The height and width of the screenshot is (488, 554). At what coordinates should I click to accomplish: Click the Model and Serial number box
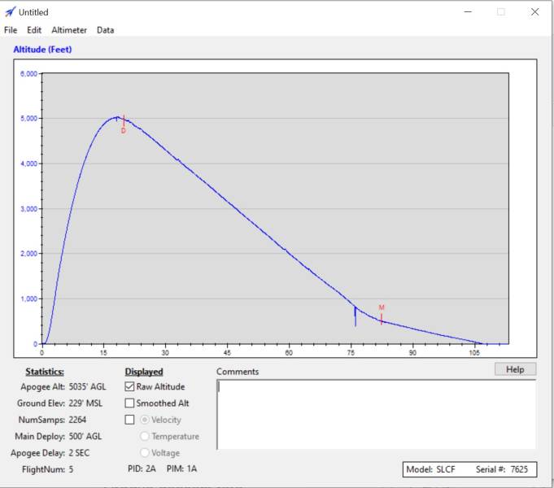click(x=469, y=470)
